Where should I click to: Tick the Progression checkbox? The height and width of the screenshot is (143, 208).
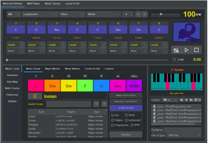pos(112,125)
